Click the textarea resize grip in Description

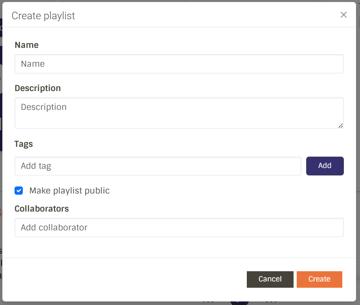coord(340,126)
